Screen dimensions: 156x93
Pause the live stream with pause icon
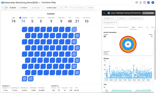click(x=3, y=8)
